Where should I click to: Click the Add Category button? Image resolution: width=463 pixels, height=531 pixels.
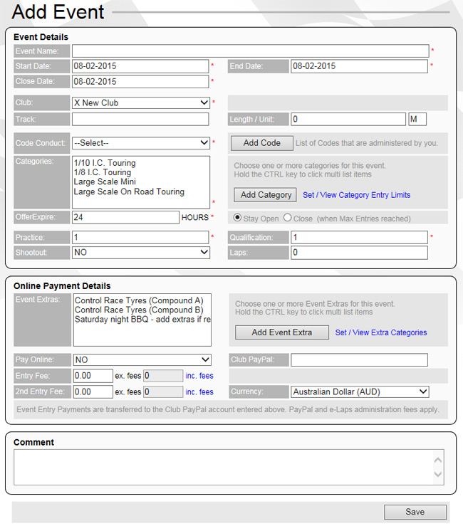(266, 195)
